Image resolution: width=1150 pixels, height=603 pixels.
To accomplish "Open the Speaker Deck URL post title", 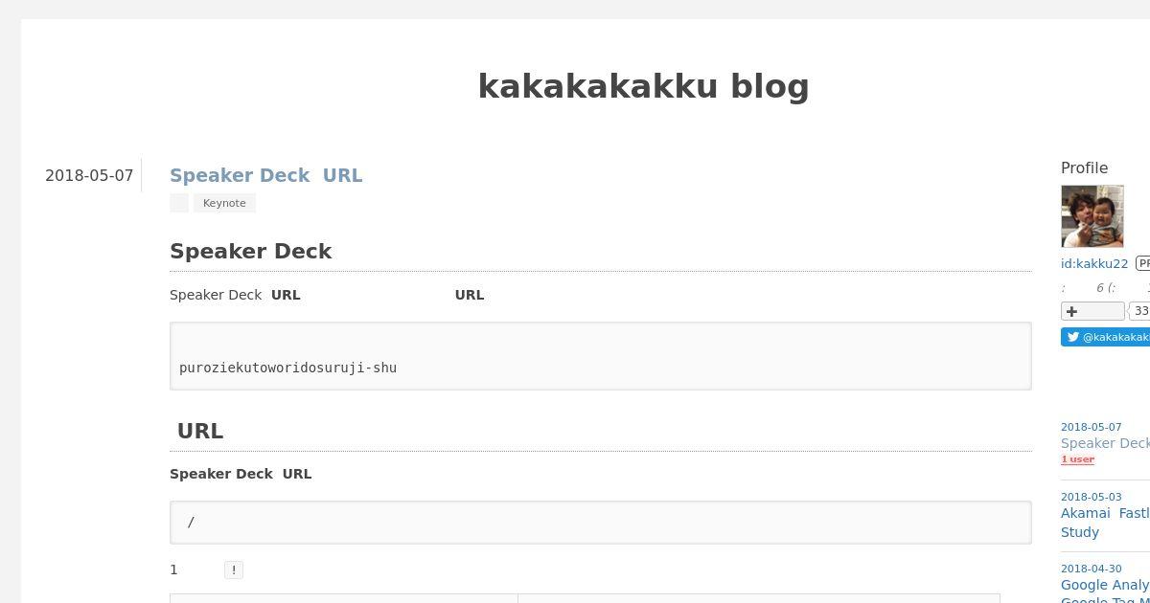I will tap(265, 175).
